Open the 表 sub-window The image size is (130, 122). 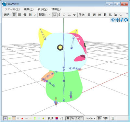[x=89, y=15]
